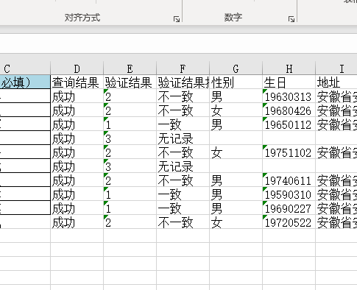Click 男 cell in the 19690227 row
Screen dimensions: 357x290
click(x=236, y=208)
